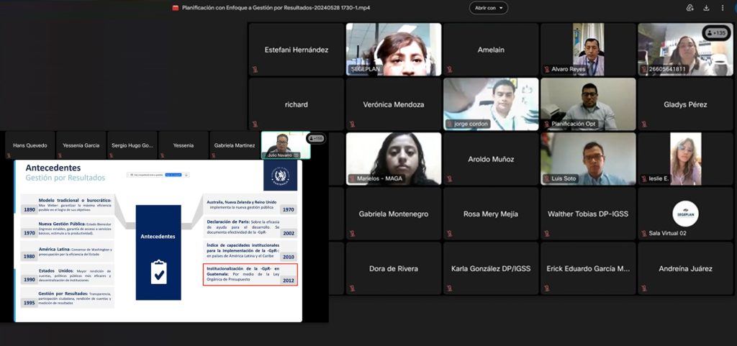
Task: Select Julio Navarro's video tile
Action: pos(285,145)
